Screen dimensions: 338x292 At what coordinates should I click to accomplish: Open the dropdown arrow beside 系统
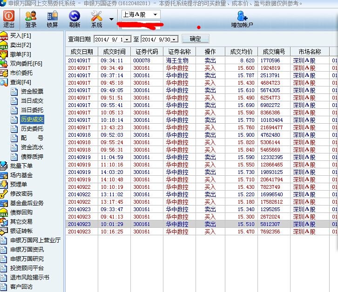[x=111, y=20]
